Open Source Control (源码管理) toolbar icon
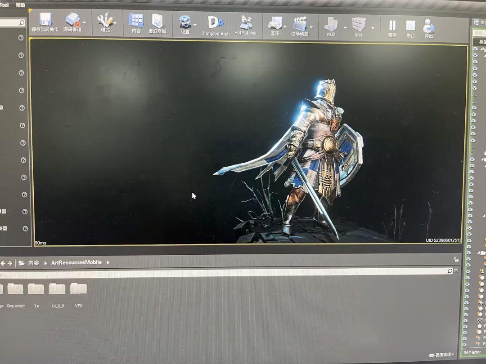 pyautogui.click(x=72, y=22)
